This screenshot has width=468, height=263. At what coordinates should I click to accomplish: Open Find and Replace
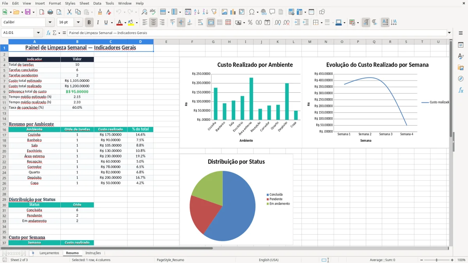[x=144, y=12]
